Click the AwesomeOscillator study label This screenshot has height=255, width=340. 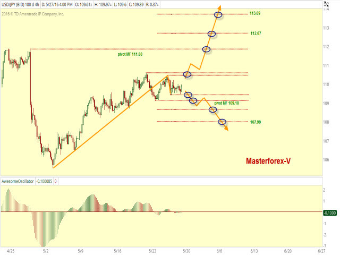pos(18,181)
